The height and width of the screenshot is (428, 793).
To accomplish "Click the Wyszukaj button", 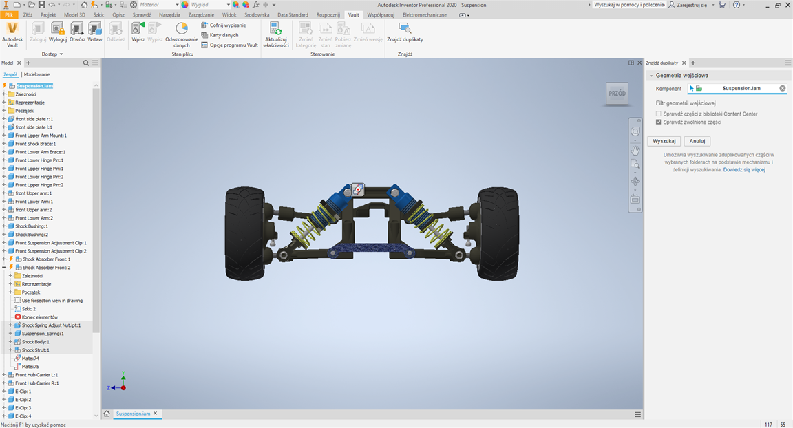I will click(664, 141).
